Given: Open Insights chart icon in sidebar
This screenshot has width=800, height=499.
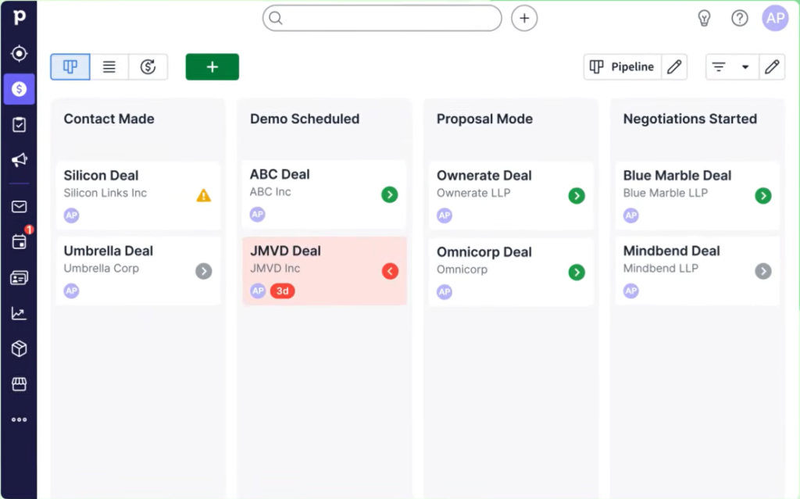Looking at the screenshot, I should [x=19, y=313].
